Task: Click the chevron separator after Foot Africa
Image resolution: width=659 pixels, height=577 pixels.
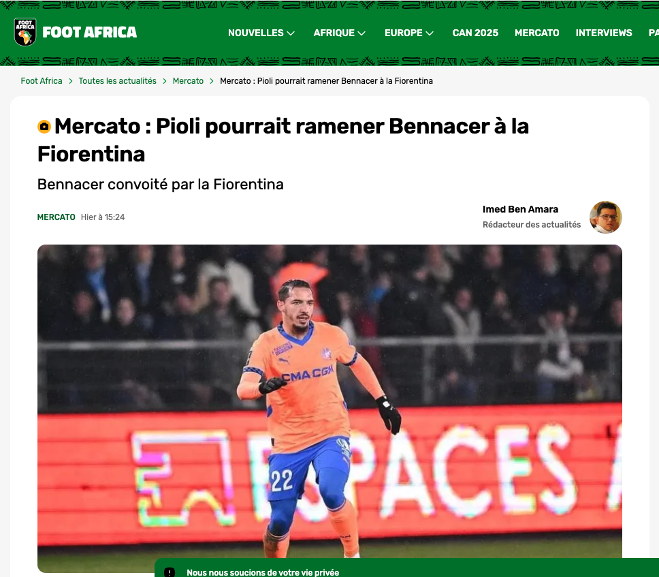Action: (x=71, y=81)
